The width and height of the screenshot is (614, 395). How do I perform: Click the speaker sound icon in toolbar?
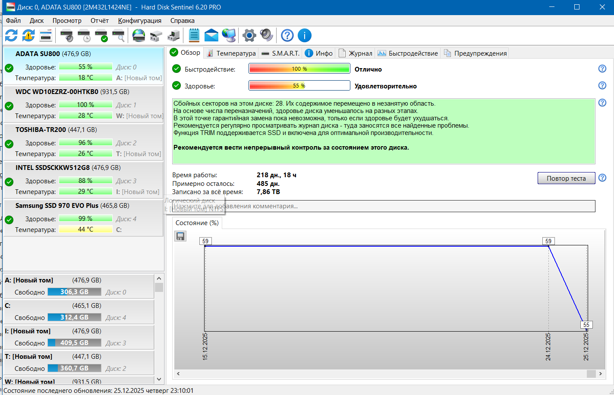(x=266, y=35)
